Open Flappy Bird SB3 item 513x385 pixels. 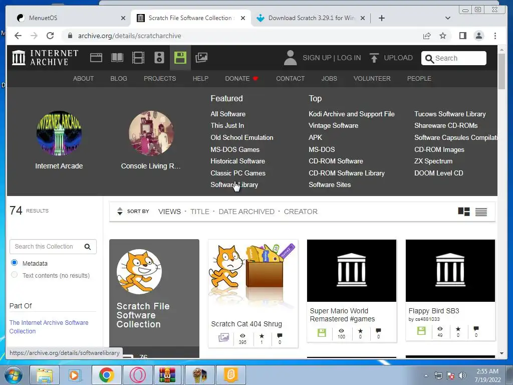(450, 290)
